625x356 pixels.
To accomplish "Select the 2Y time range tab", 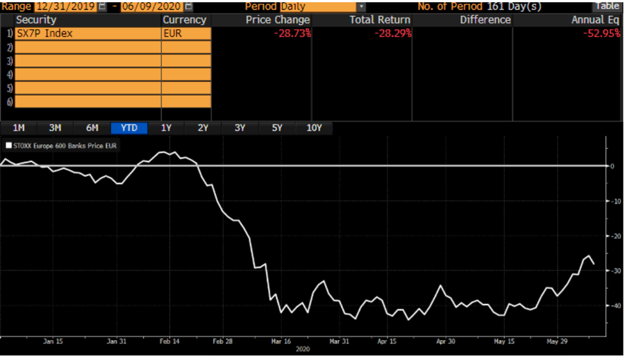I will [203, 128].
